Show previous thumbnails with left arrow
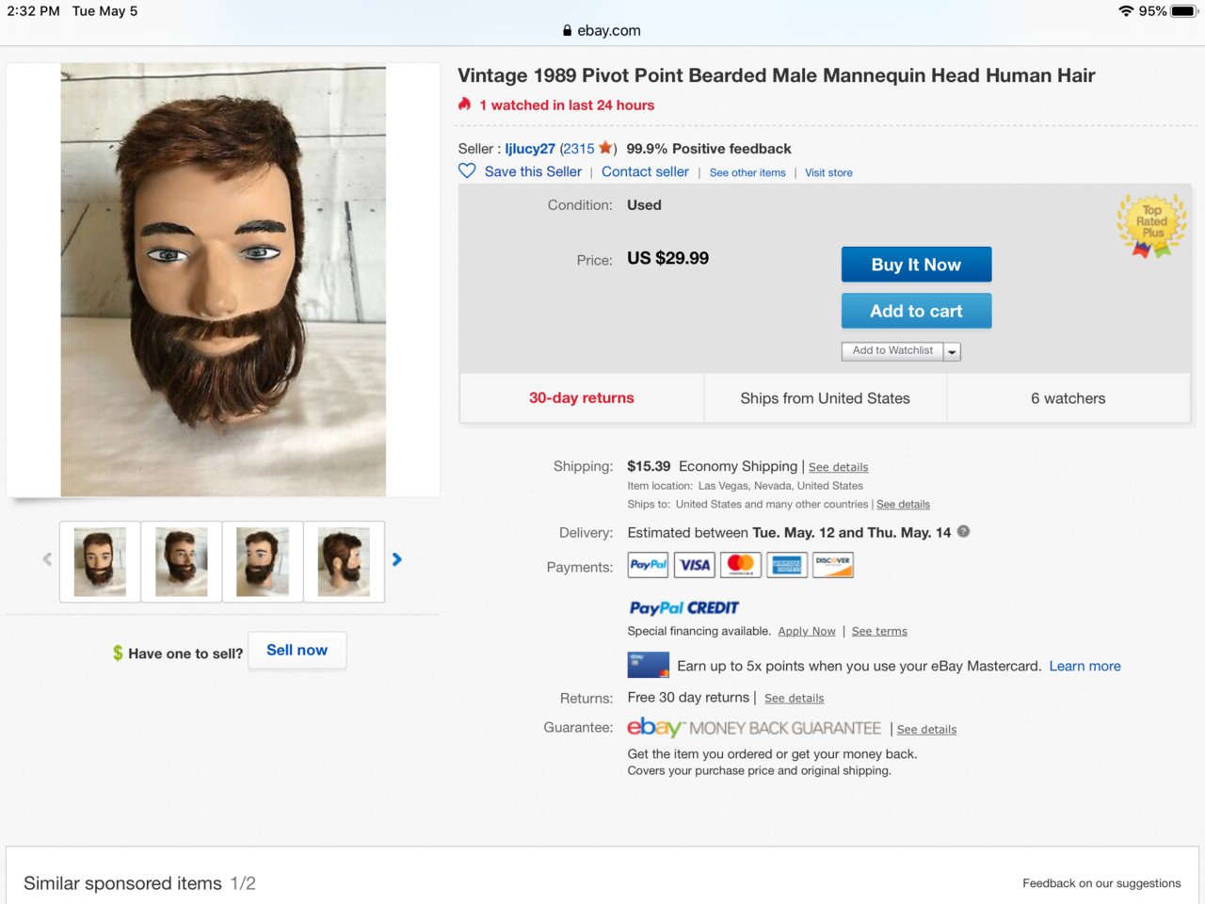This screenshot has width=1205, height=904. point(47,559)
